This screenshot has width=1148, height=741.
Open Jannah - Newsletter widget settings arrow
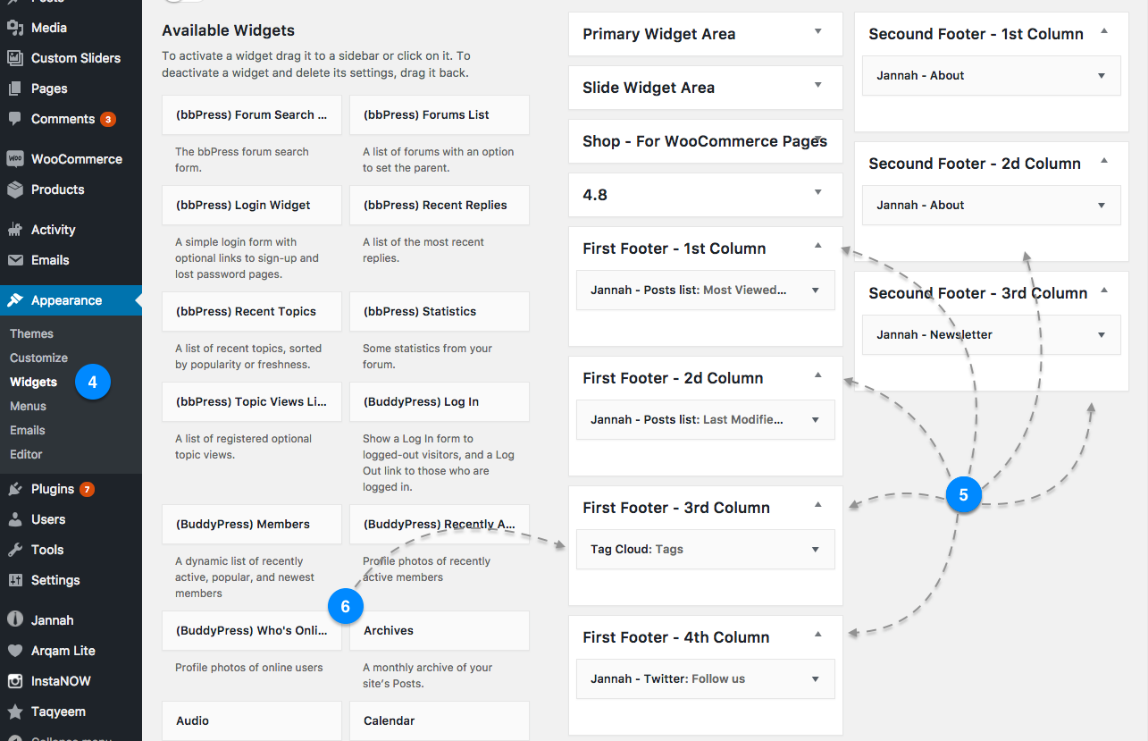coord(1102,335)
